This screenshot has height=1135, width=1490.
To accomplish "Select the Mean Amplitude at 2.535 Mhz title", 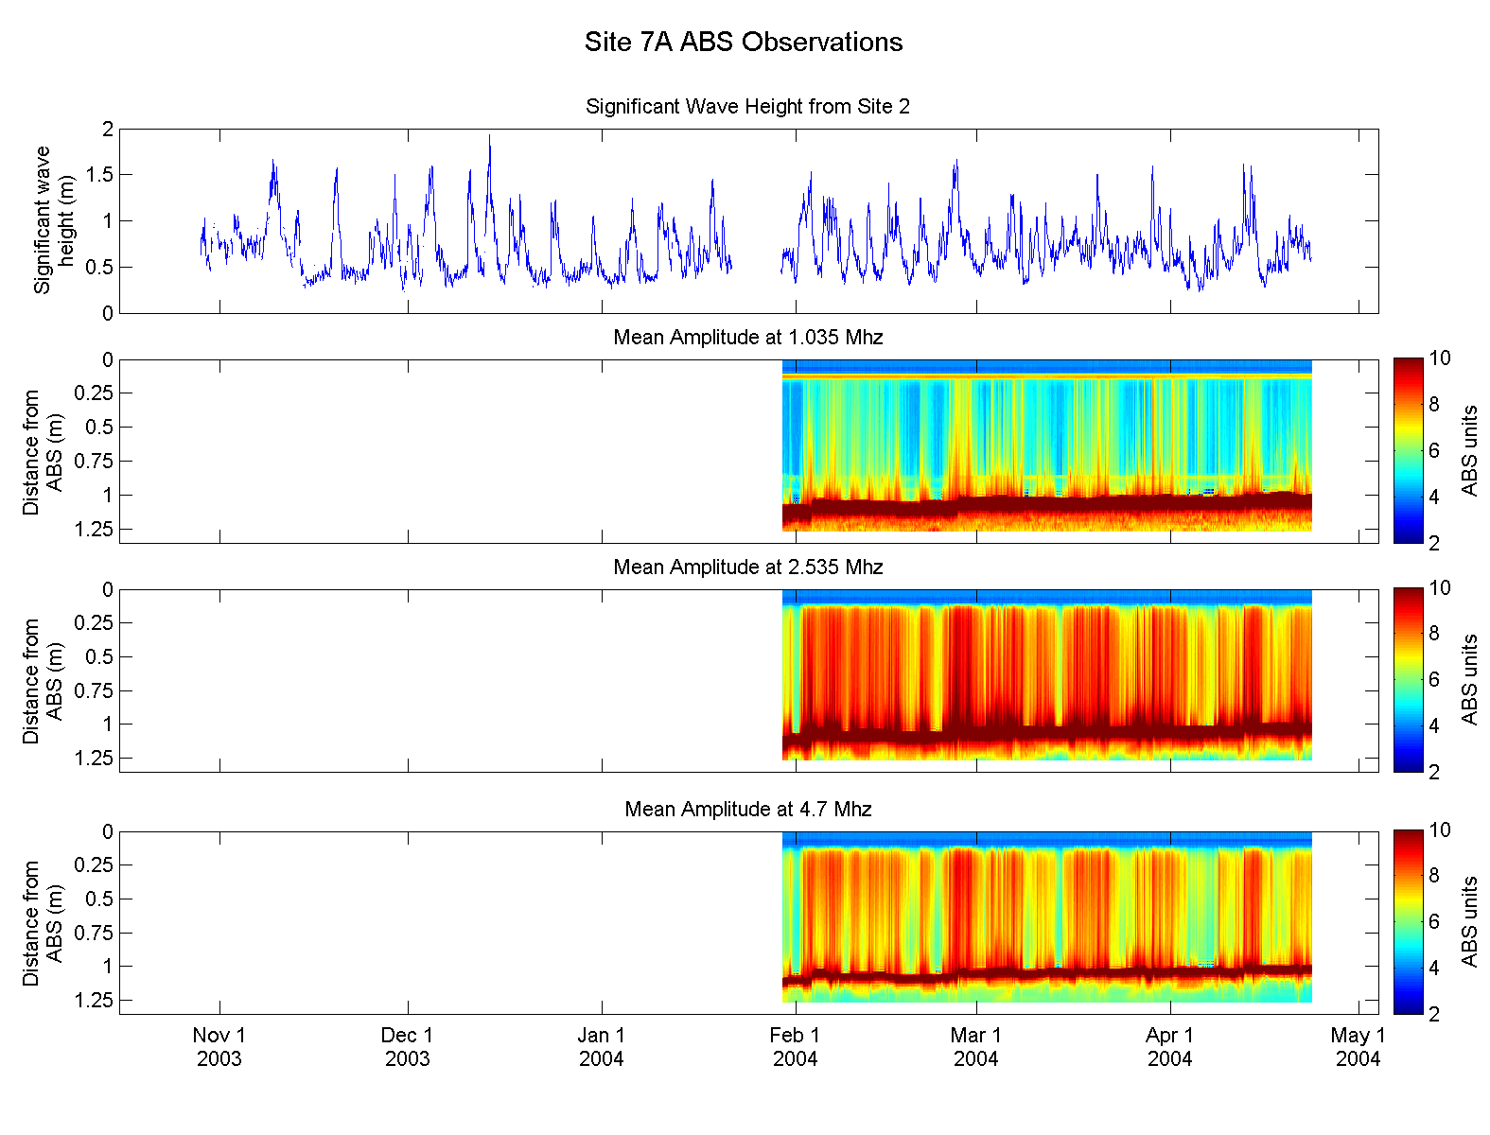I will point(747,567).
